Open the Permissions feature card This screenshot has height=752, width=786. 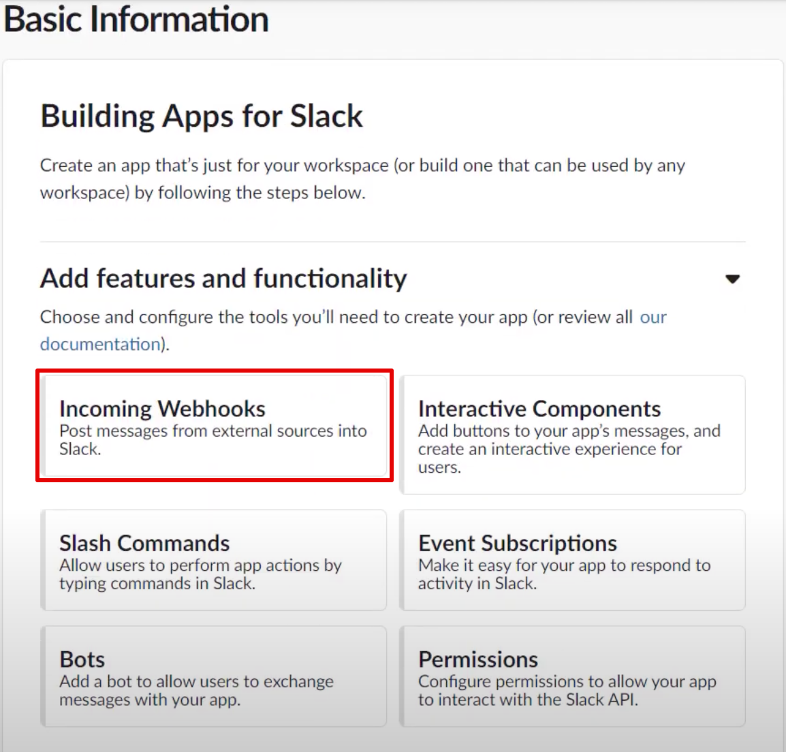pos(572,676)
